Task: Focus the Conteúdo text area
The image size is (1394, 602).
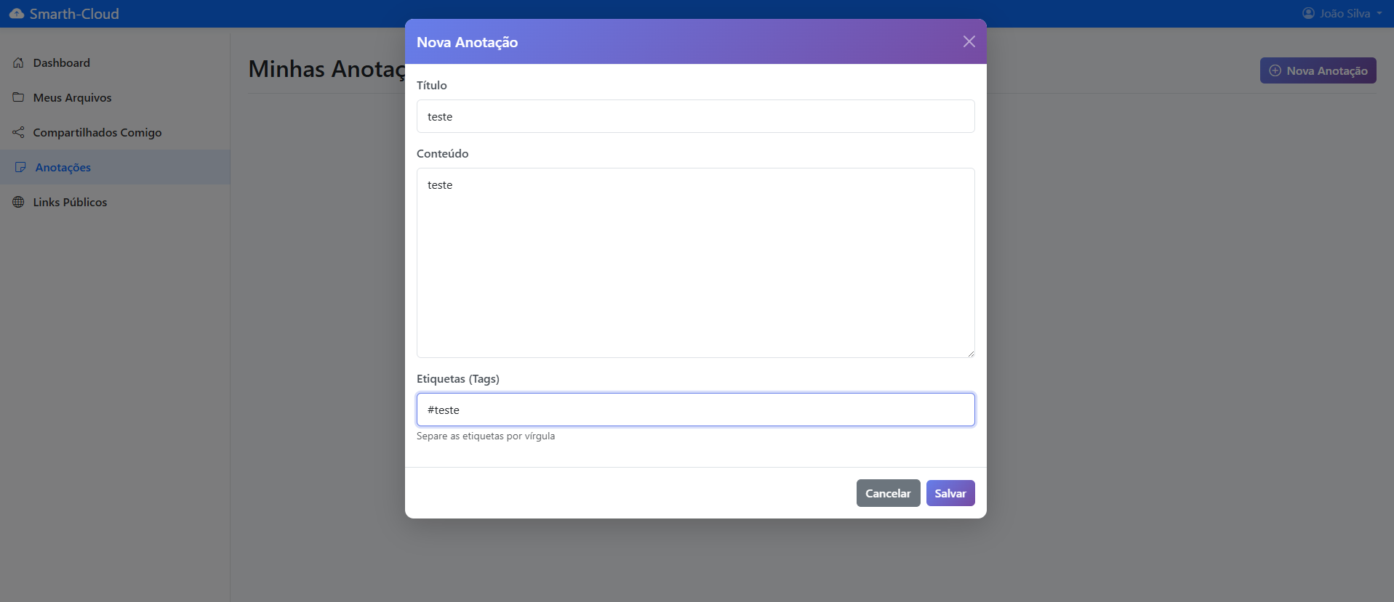Action: 695,263
